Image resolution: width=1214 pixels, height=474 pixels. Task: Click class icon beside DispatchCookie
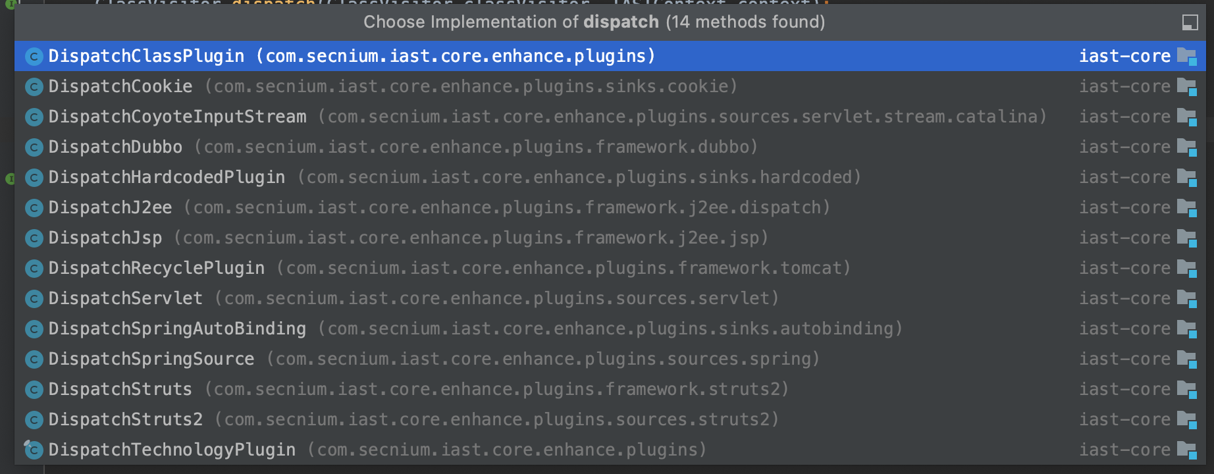pyautogui.click(x=34, y=87)
